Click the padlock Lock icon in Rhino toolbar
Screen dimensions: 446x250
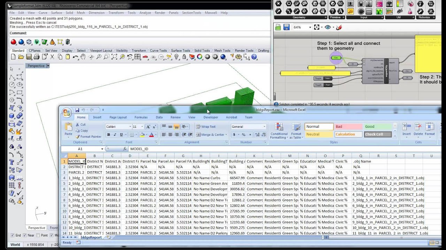tap(184, 57)
